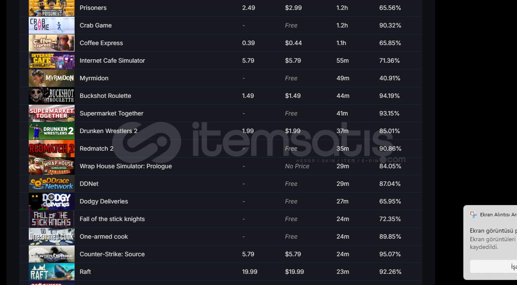Click the 'Ekran görüntüsü' notification message text
The width and height of the screenshot is (517, 285).
493,231
